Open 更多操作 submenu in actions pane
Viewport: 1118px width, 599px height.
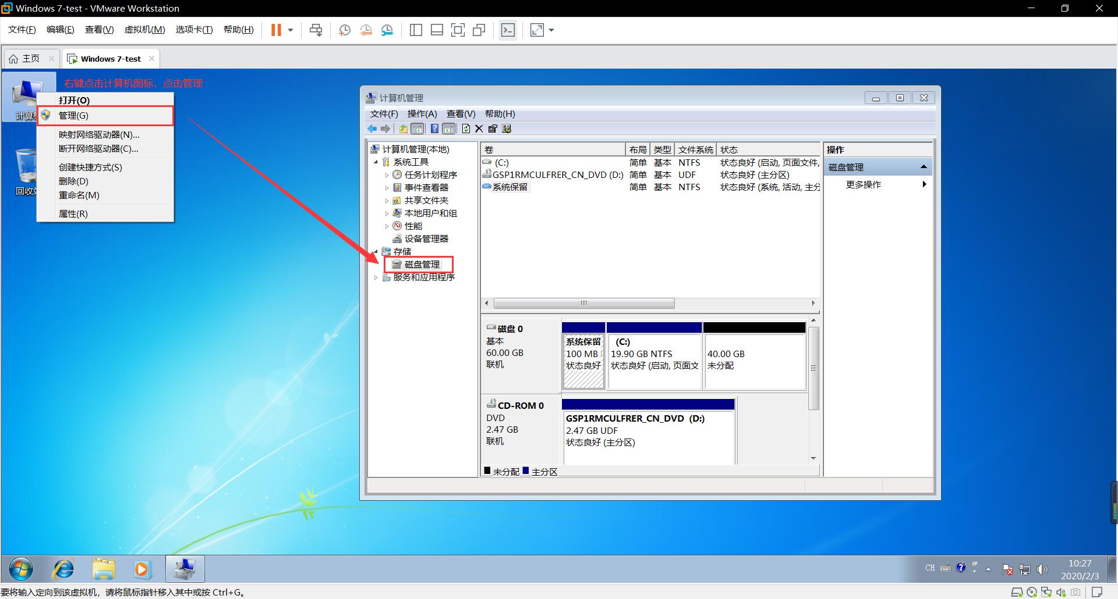[878, 184]
